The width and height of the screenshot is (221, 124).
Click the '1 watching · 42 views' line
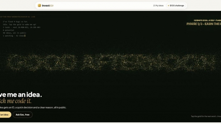click(x=14, y=36)
